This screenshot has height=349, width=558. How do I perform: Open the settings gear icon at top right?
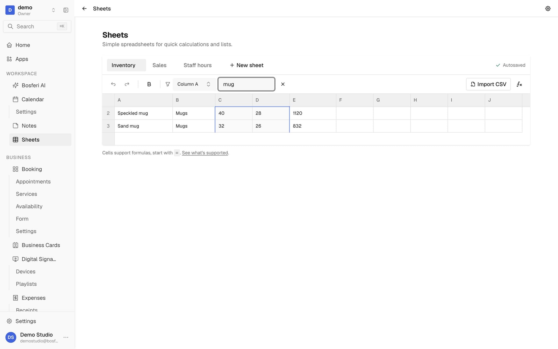tap(548, 8)
